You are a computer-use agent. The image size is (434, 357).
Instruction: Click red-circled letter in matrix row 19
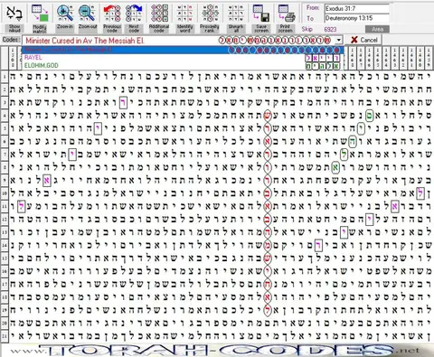(x=268, y=310)
